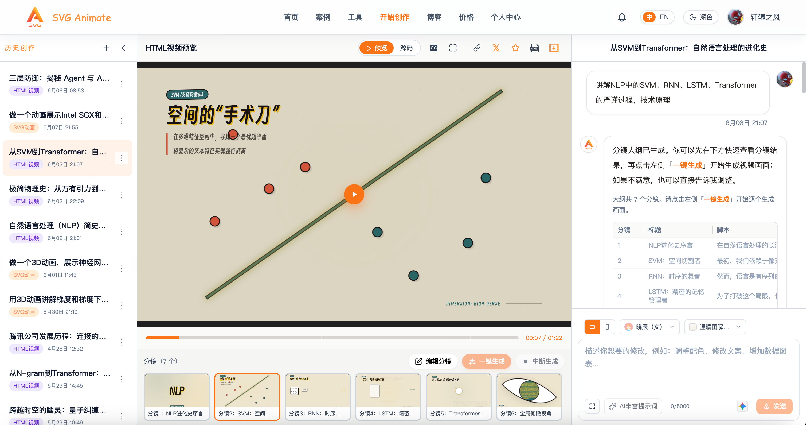The height and width of the screenshot is (425, 806).
Task: Collapse the history sidebar with the chevron
Action: pyautogui.click(x=123, y=48)
